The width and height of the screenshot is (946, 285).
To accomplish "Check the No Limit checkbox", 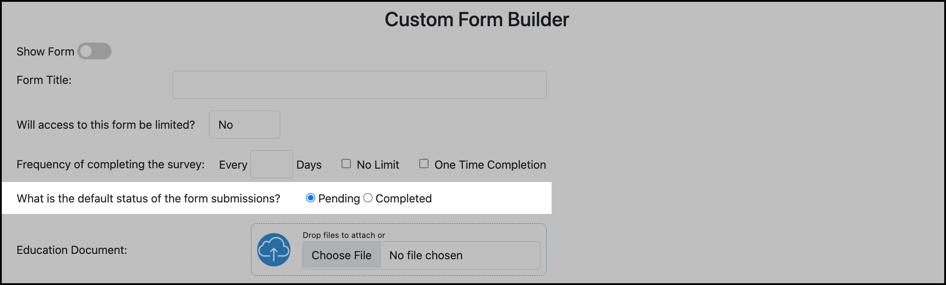I will click(346, 164).
